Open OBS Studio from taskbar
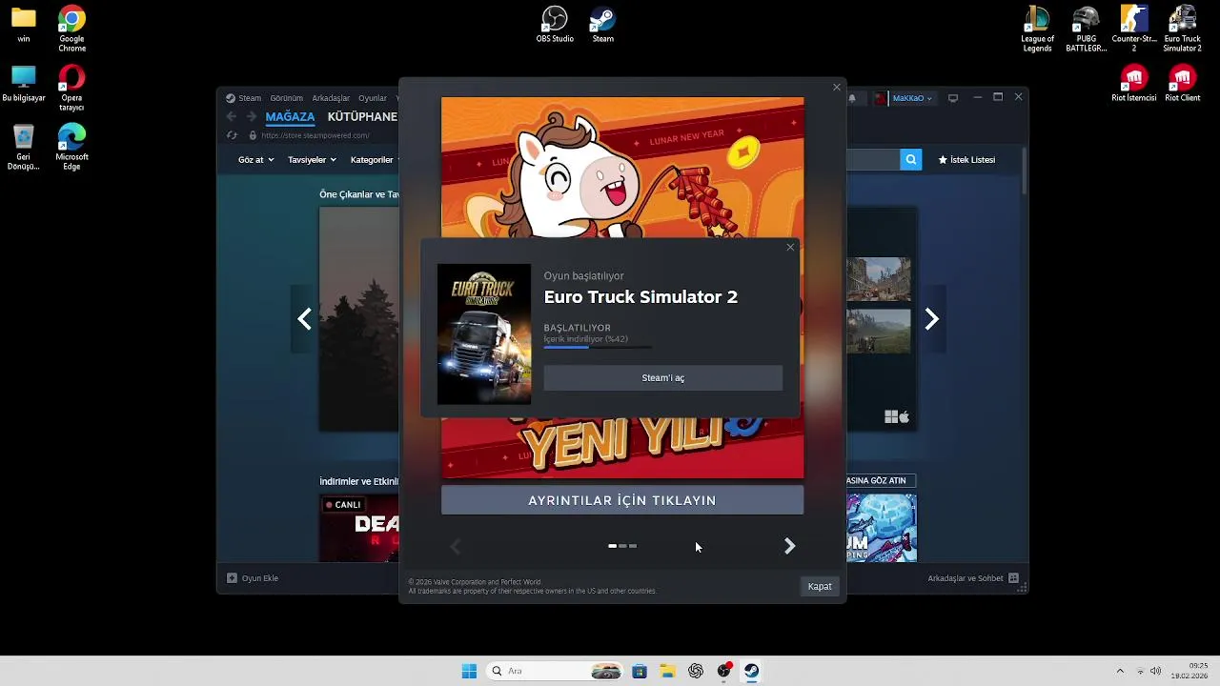This screenshot has height=686, width=1220. pos(724,671)
